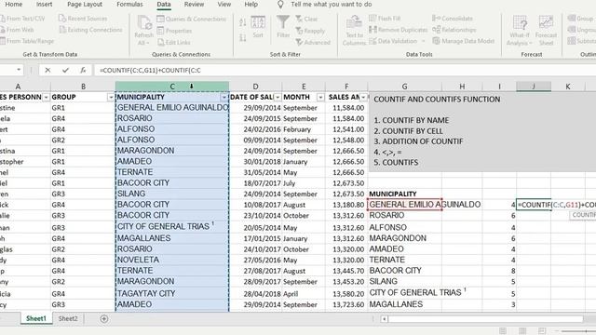The width and height of the screenshot is (596, 335).
Task: Expand the Name Box dropdown
Action: tap(19, 70)
